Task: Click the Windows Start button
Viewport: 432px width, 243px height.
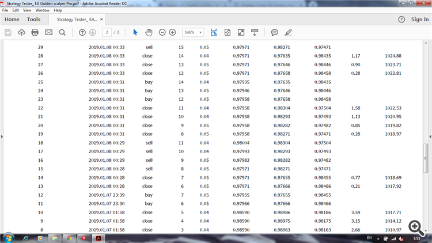Action: tap(8, 238)
